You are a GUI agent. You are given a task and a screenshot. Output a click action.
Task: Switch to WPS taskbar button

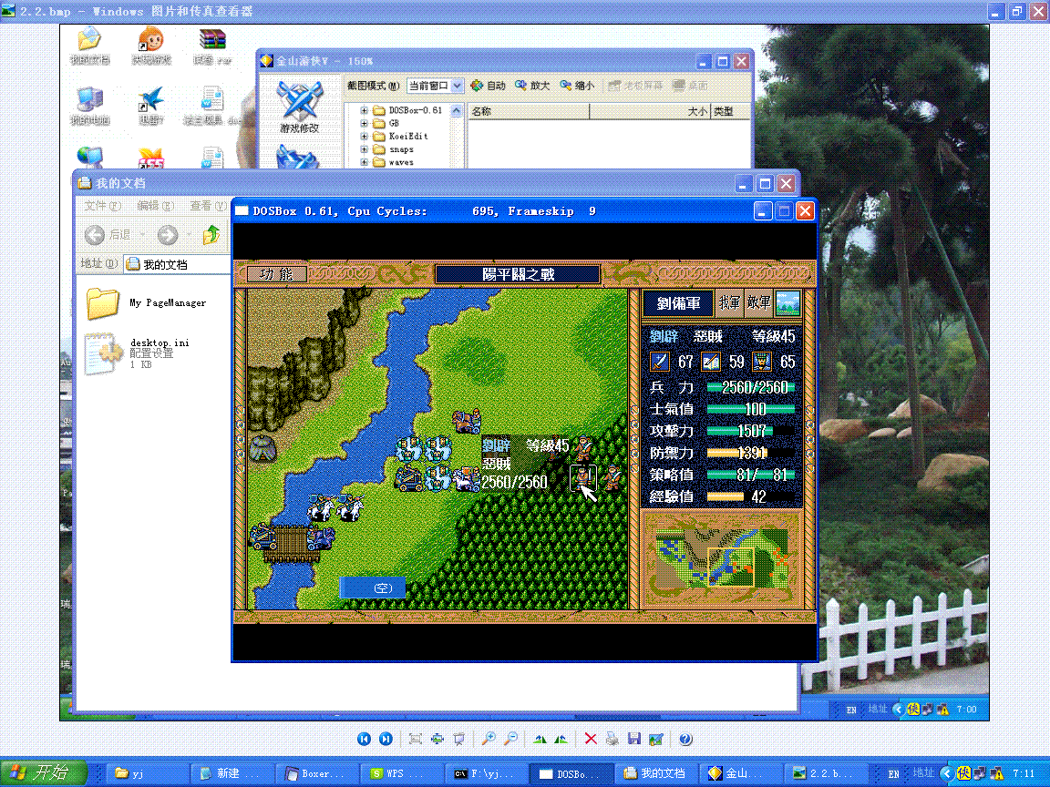pyautogui.click(x=402, y=773)
